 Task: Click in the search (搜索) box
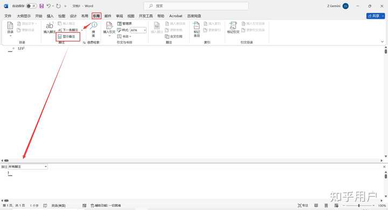pos(196,6)
